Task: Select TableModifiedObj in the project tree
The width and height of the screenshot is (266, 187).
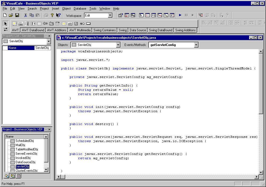Action: (27, 149)
